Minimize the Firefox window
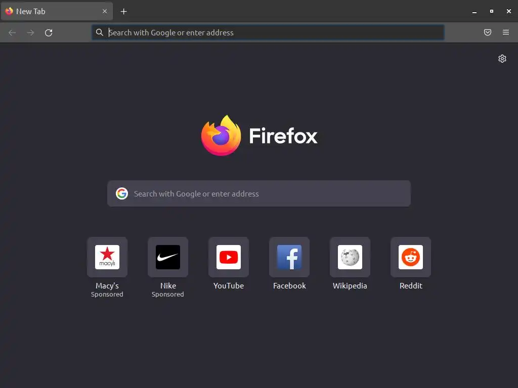 click(474, 12)
